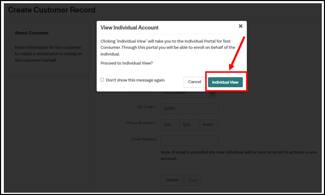The image size is (325, 195).
Task: Close the View Individual Account dialog
Action: point(240,26)
